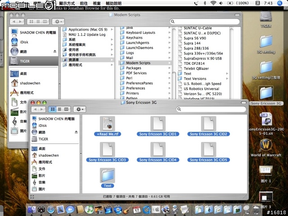Open Trash in the Dock
The image size is (288, 216).
256,210
